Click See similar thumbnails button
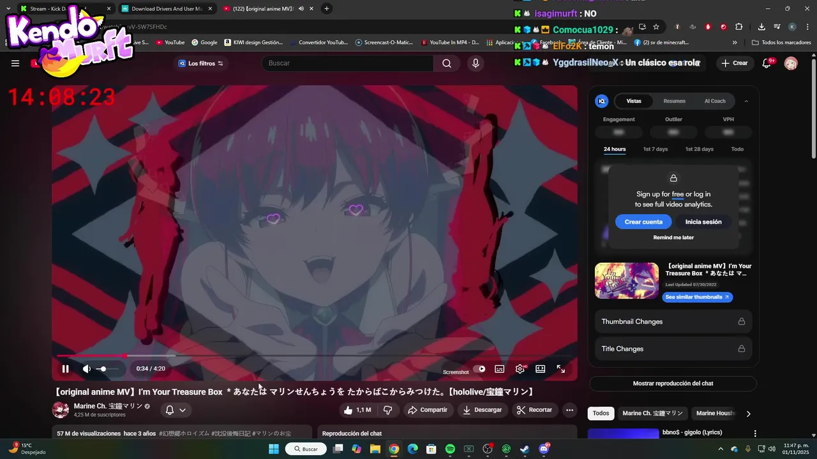Image resolution: width=817 pixels, height=459 pixels. pyautogui.click(x=697, y=297)
